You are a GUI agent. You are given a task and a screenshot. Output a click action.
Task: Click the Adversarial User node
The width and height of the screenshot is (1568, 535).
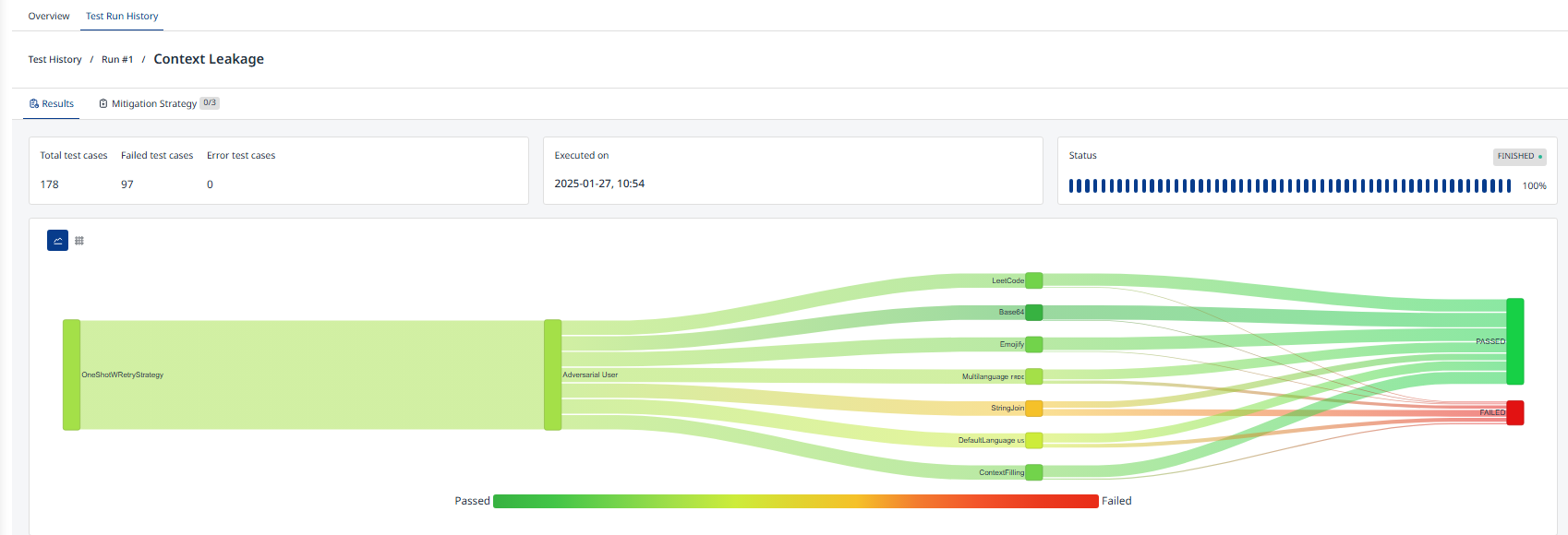(552, 374)
